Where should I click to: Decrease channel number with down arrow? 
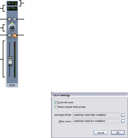pos(16,4)
